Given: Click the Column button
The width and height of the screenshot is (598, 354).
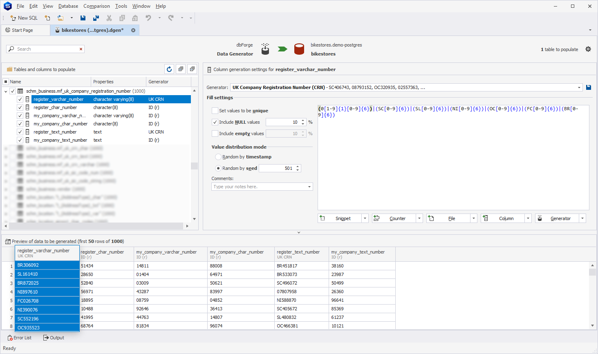Looking at the screenshot, I should click(503, 218).
